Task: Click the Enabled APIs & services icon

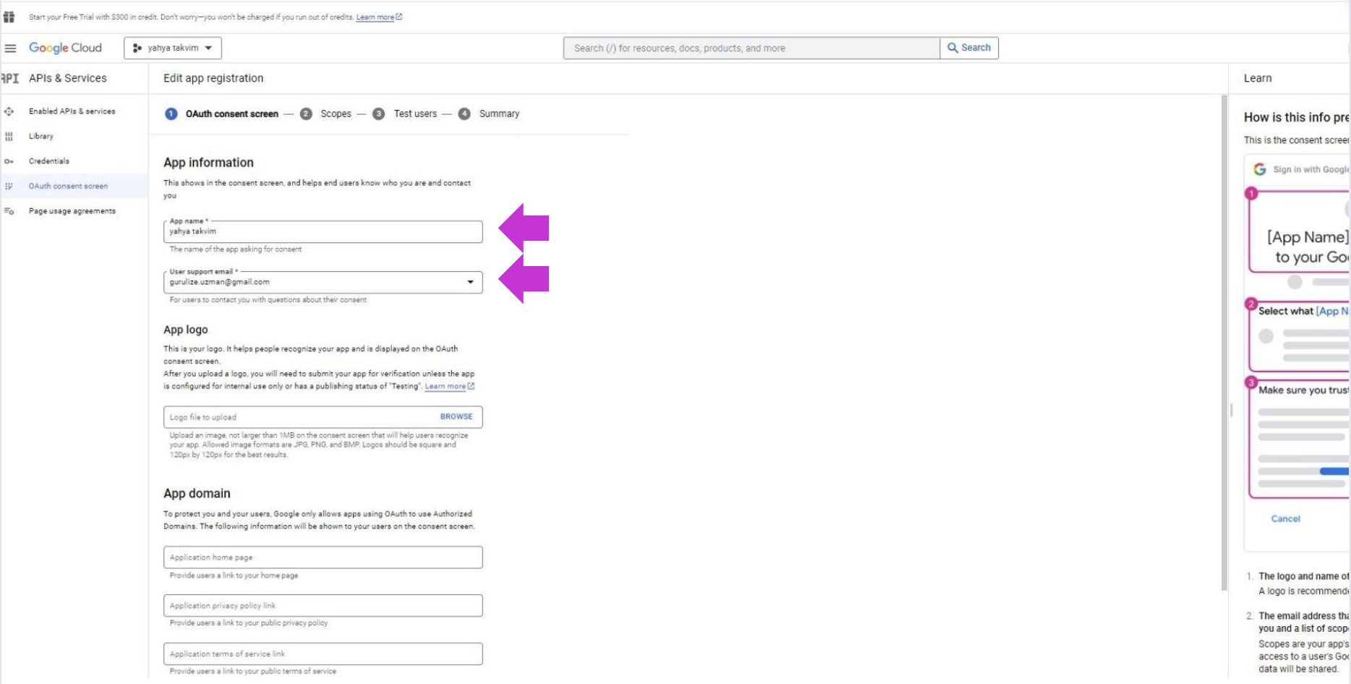Action: (x=9, y=111)
